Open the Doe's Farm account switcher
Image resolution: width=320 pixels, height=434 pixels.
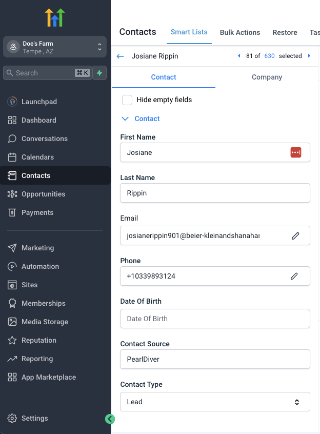[55, 47]
